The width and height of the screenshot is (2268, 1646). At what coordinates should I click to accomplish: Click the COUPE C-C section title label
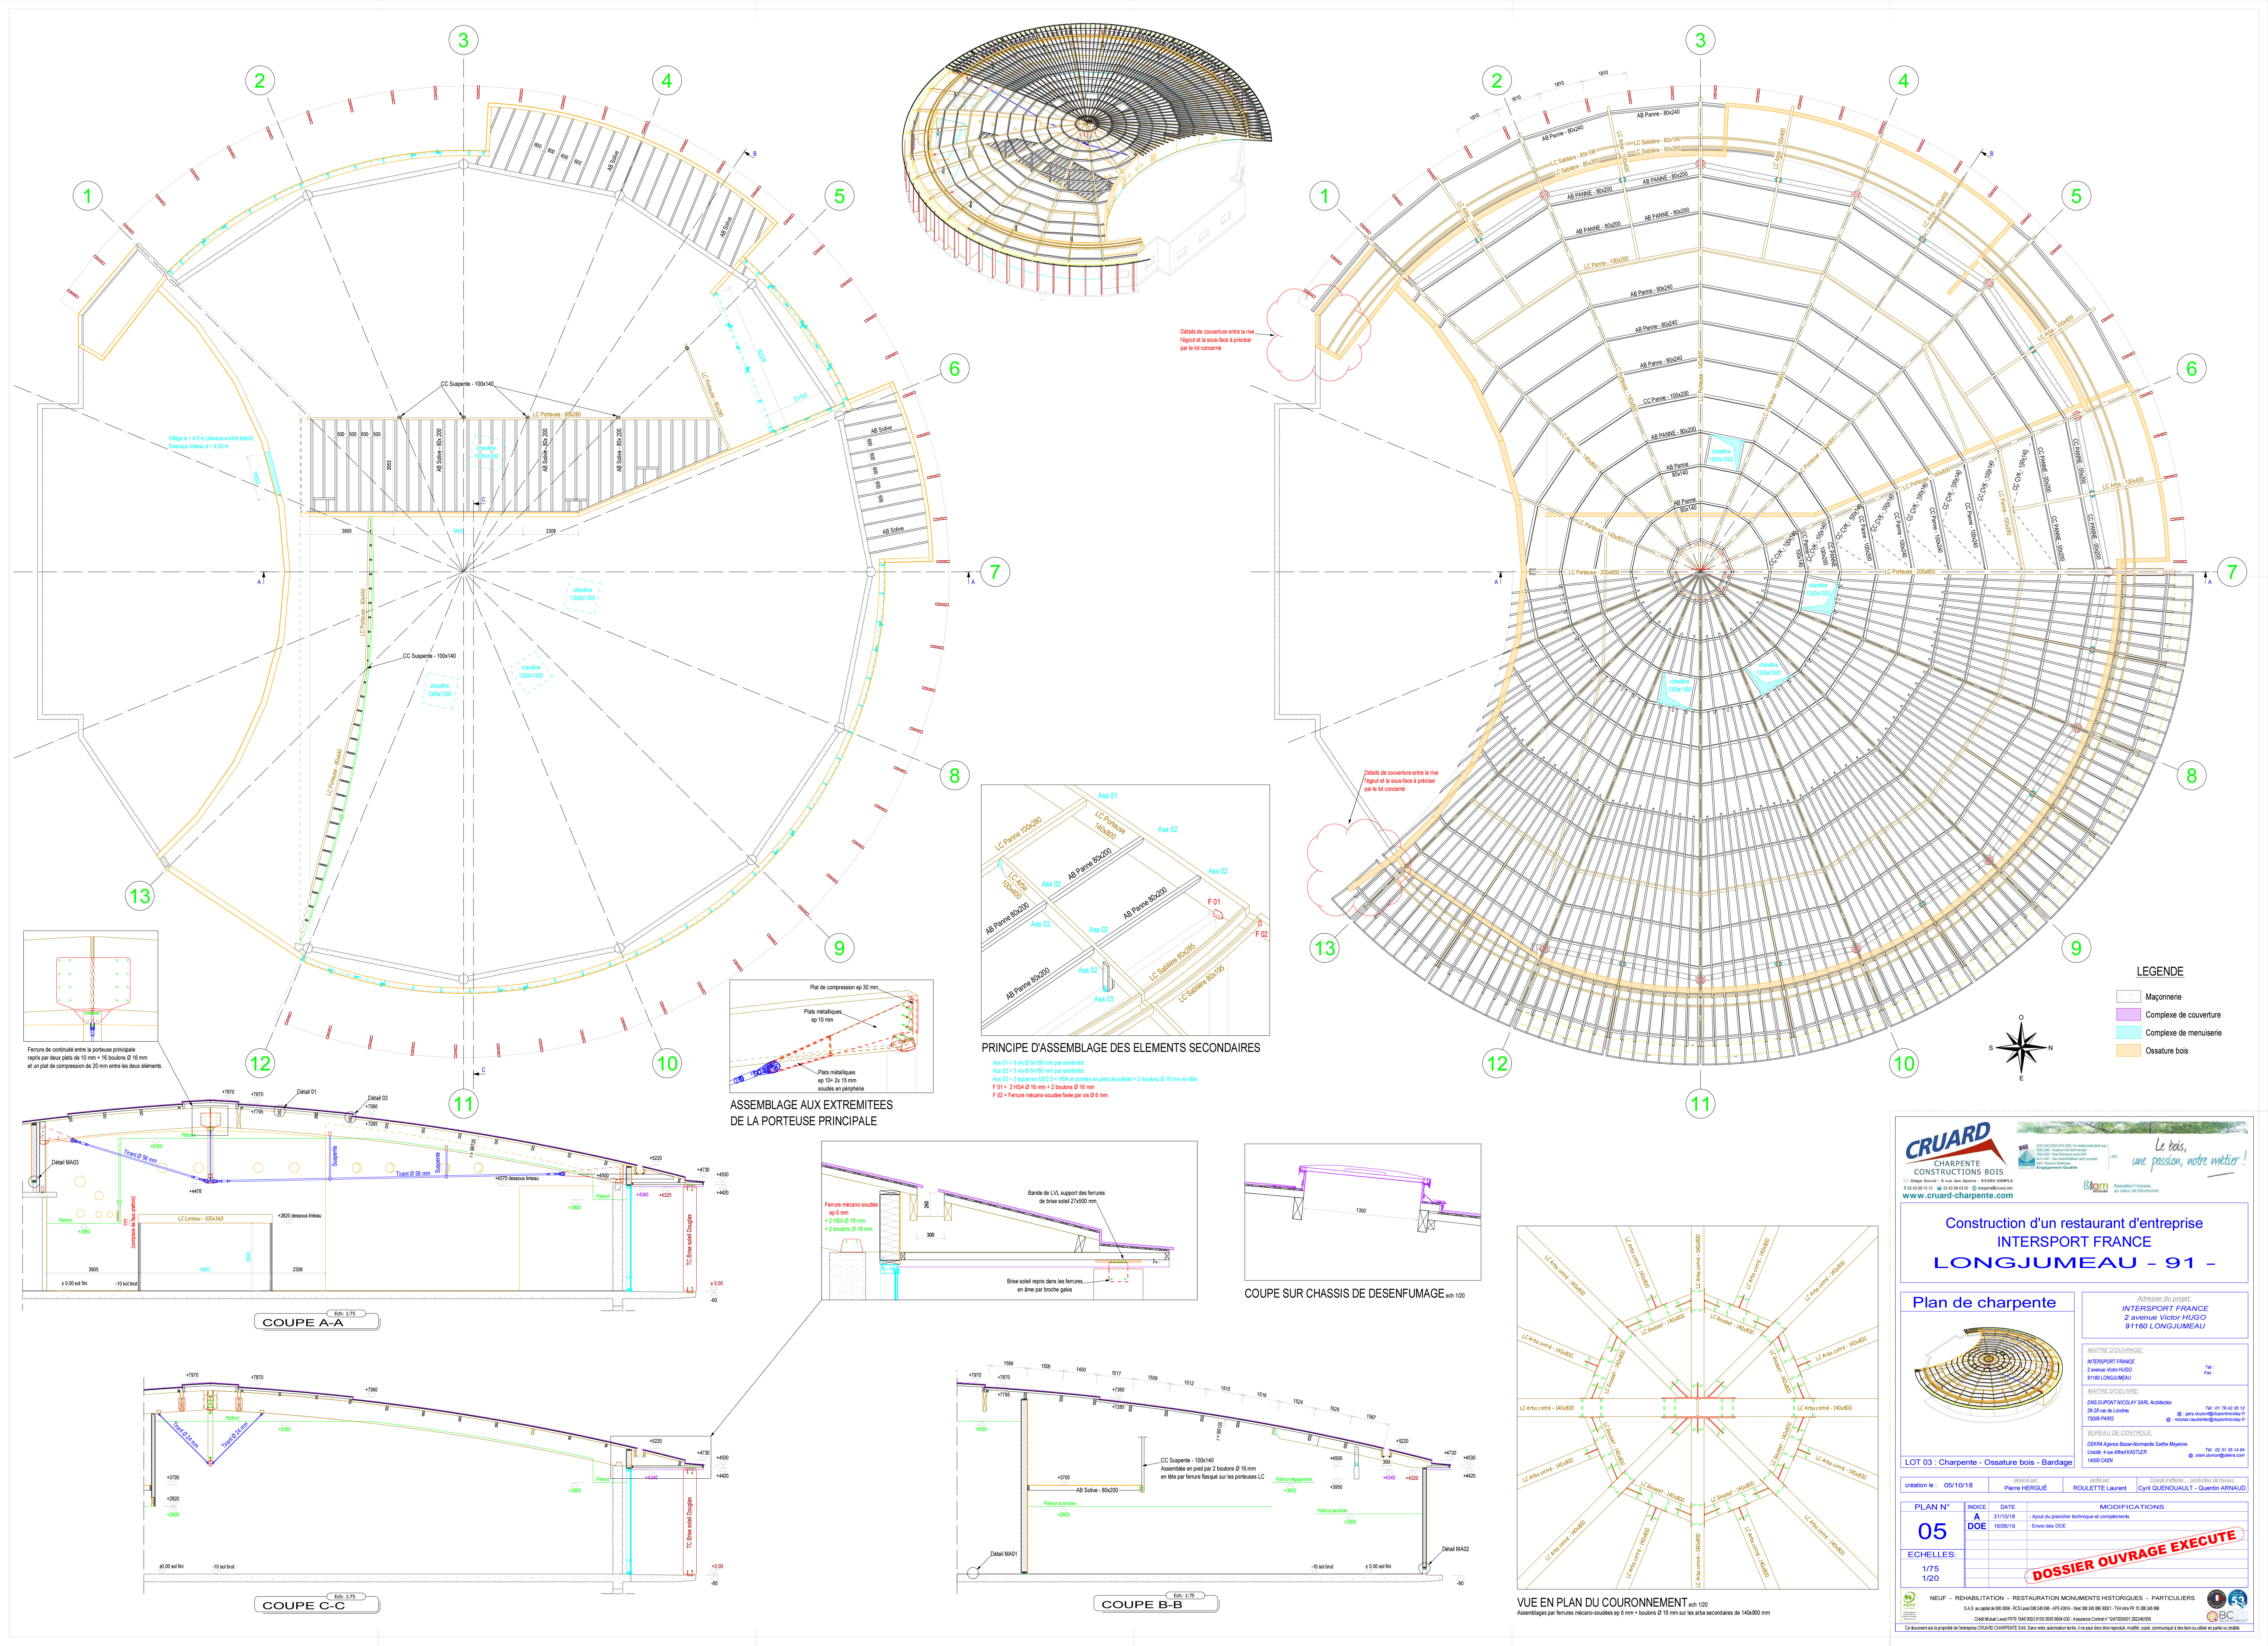[x=303, y=1606]
